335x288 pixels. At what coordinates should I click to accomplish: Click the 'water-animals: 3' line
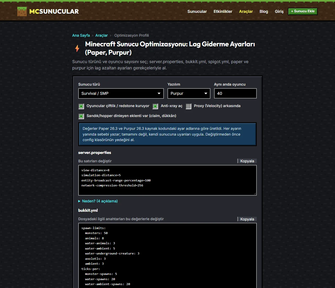[100, 243]
